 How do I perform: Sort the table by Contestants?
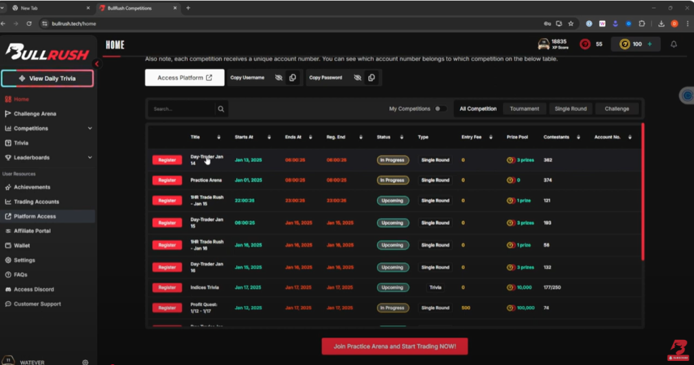tap(578, 137)
